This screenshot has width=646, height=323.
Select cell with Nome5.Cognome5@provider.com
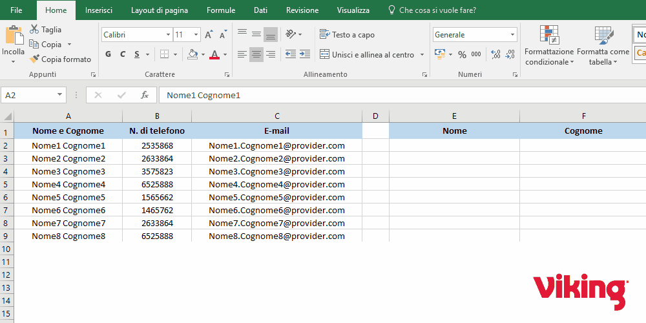276,198
